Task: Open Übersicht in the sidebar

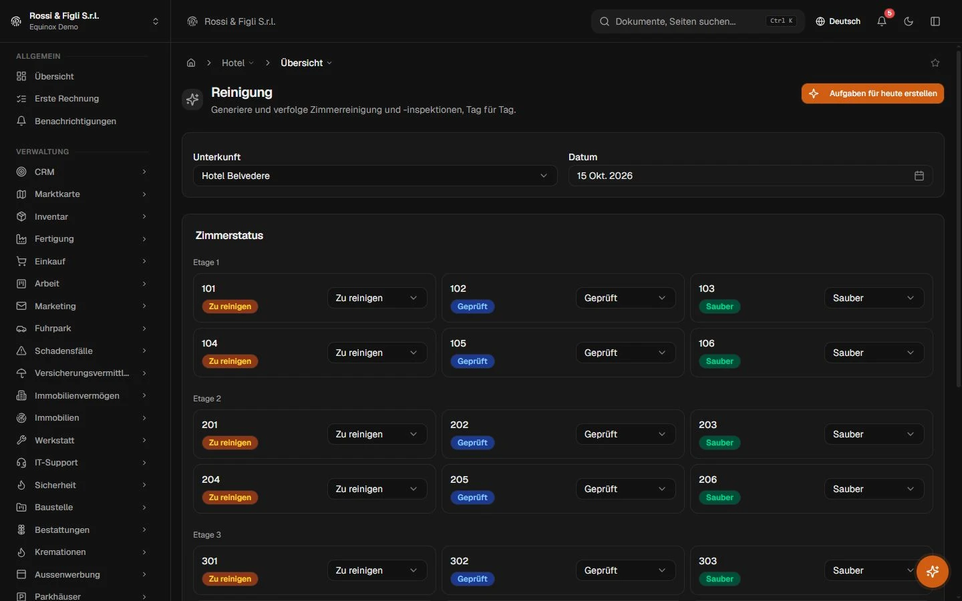Action: [83, 76]
